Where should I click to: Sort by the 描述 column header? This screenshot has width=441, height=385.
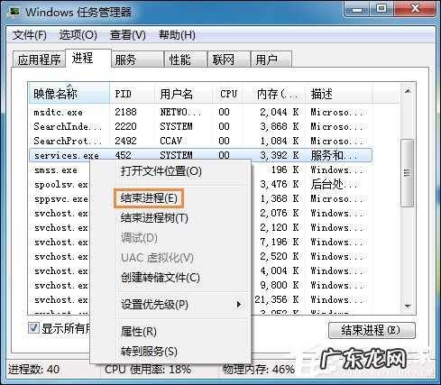pyautogui.click(x=339, y=94)
